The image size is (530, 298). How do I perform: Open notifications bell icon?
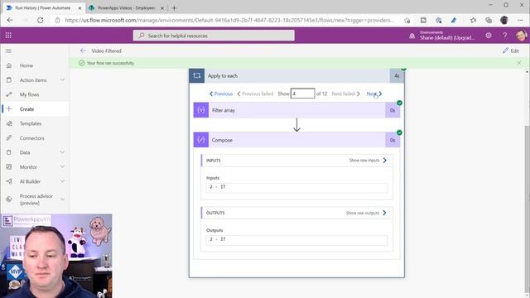click(x=412, y=36)
